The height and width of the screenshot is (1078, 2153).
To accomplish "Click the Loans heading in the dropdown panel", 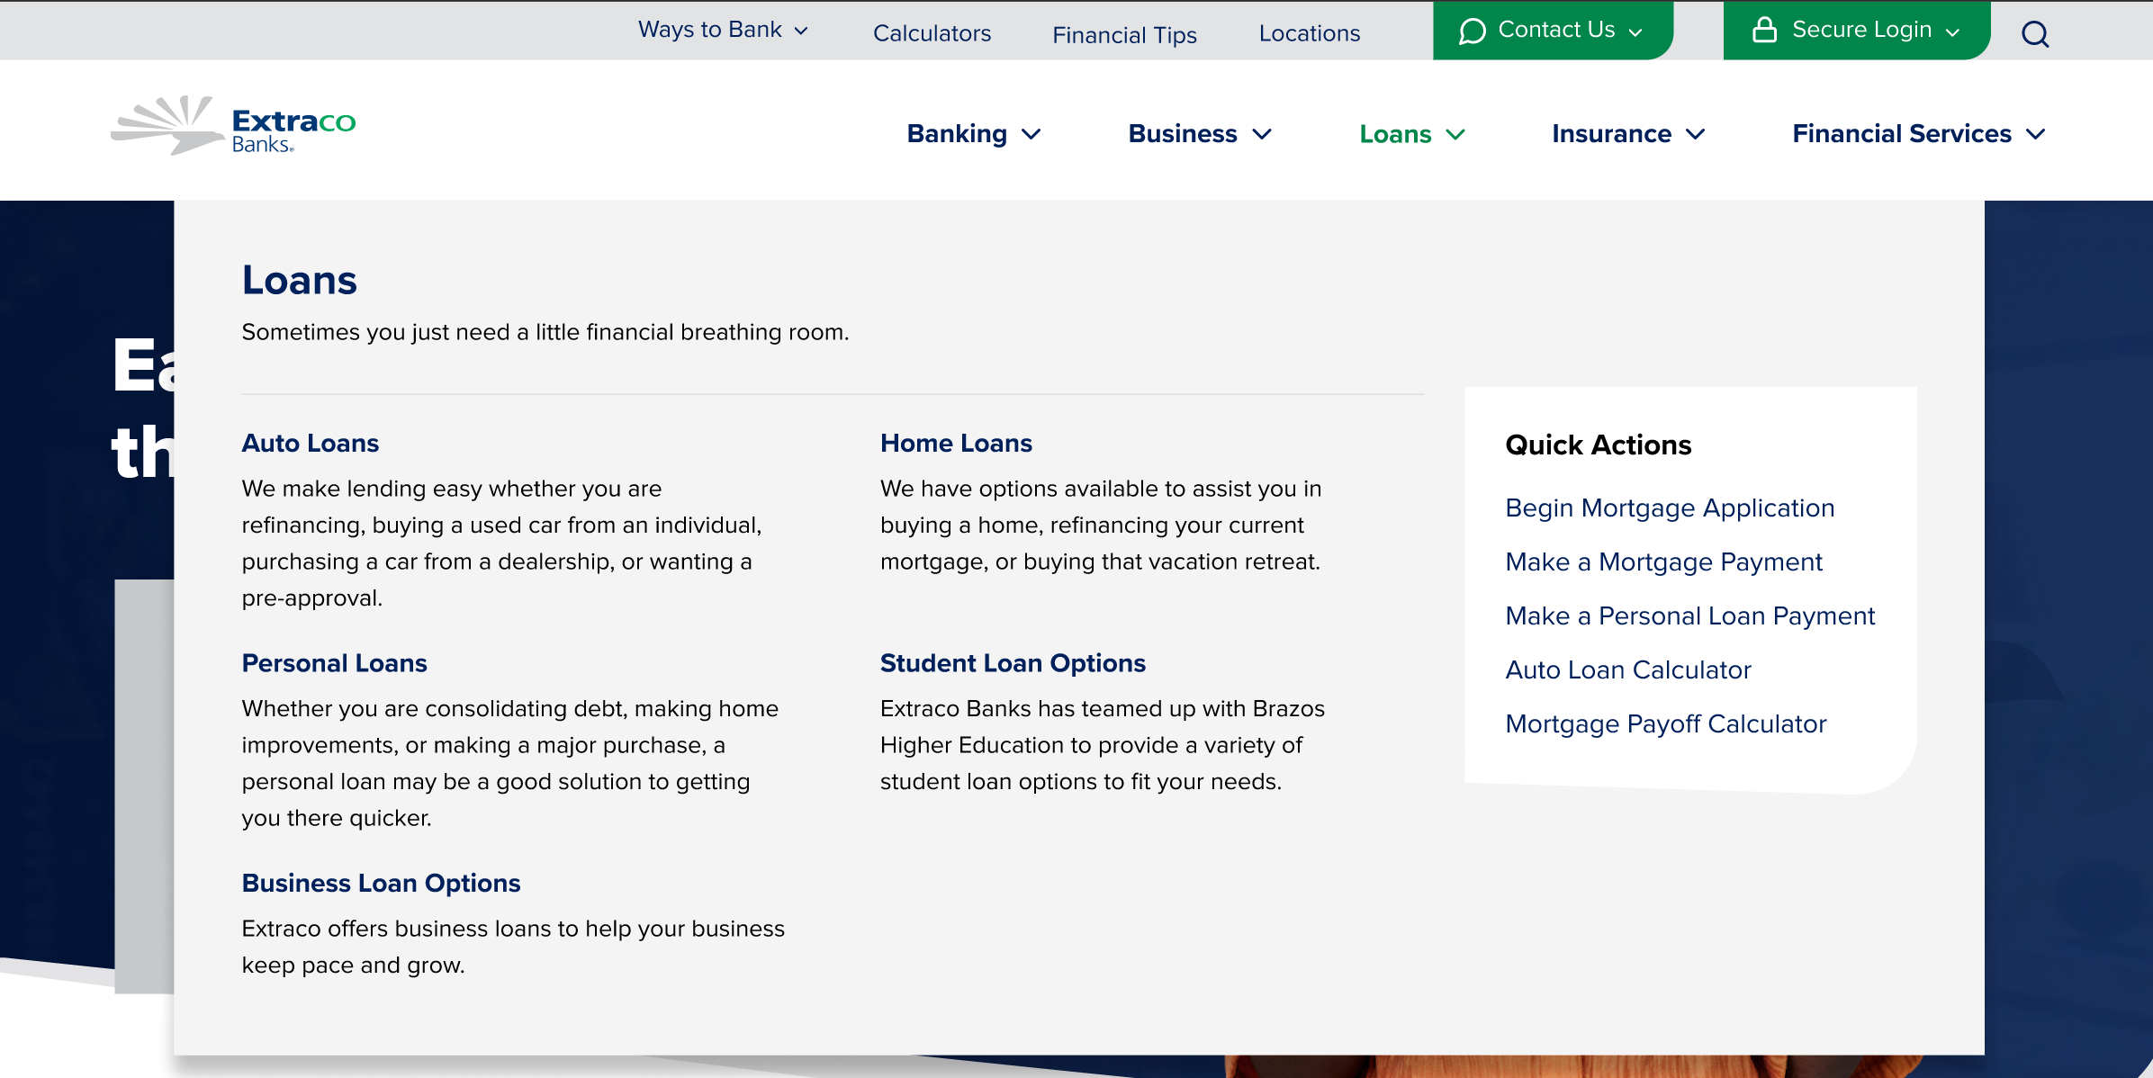I will coord(300,280).
